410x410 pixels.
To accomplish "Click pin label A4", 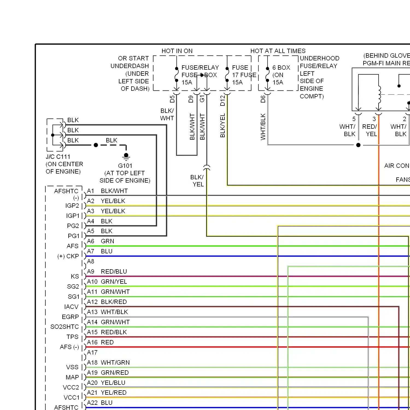I will 90,221.
